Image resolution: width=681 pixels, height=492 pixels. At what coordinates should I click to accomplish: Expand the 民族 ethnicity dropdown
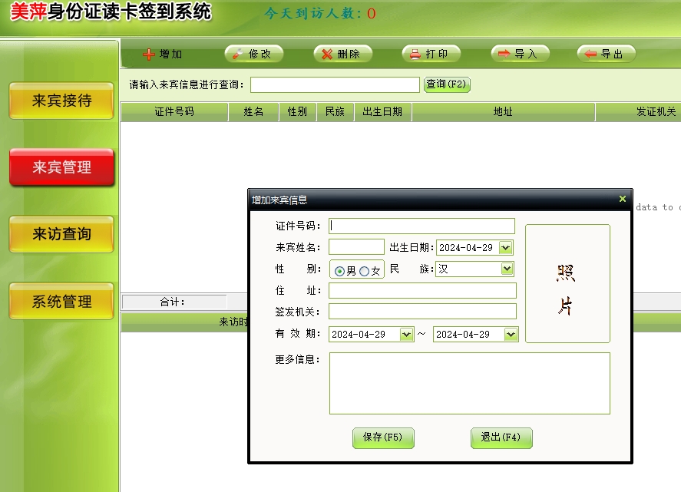(507, 269)
